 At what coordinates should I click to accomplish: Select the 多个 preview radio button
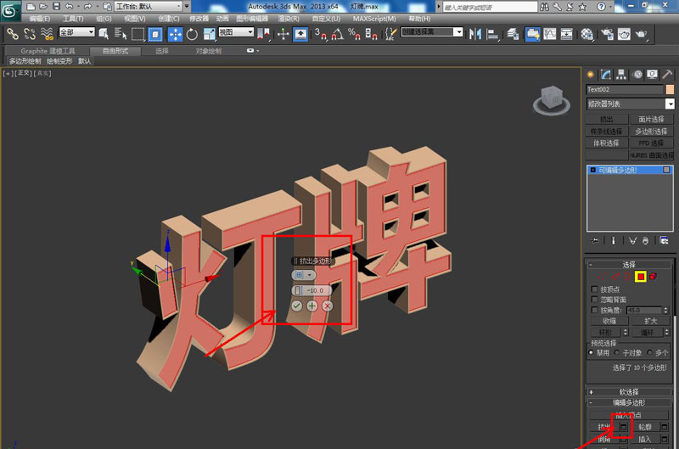(x=649, y=352)
